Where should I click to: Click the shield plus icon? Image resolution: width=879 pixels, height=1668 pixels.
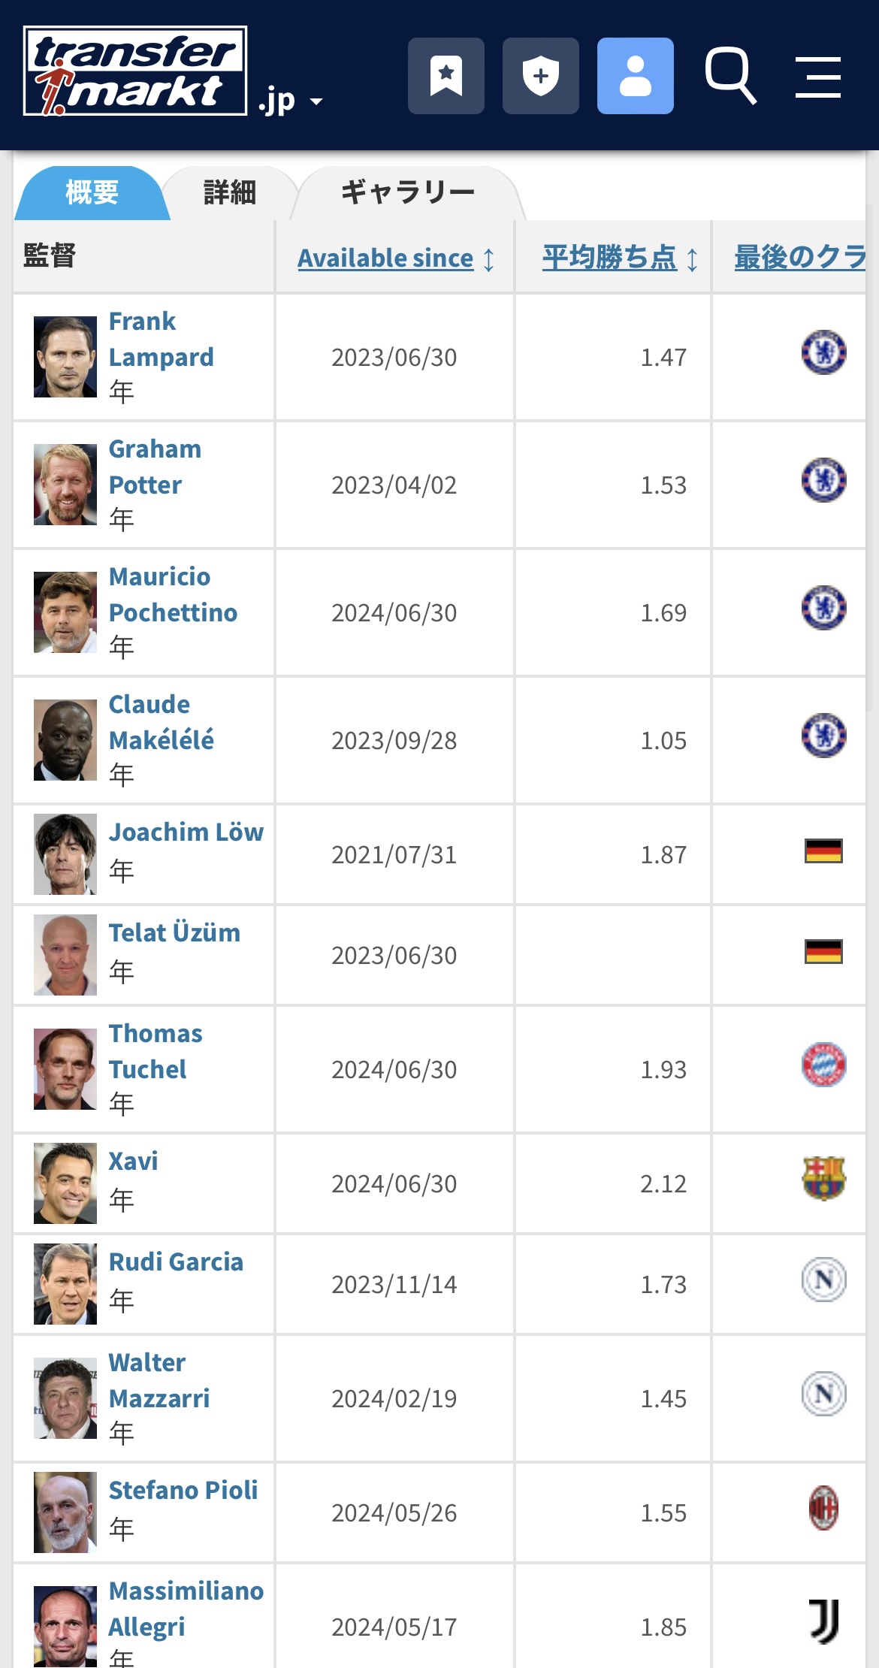click(540, 76)
